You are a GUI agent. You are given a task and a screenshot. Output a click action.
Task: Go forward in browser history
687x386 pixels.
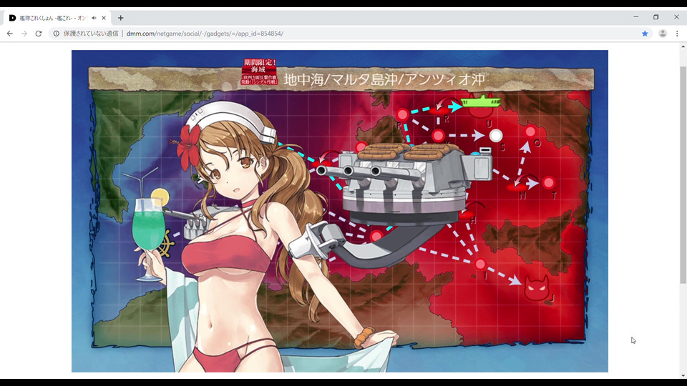pos(24,34)
